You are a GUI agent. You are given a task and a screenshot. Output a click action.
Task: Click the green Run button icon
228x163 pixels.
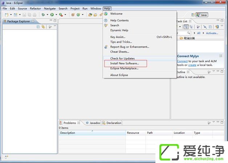click(52, 15)
